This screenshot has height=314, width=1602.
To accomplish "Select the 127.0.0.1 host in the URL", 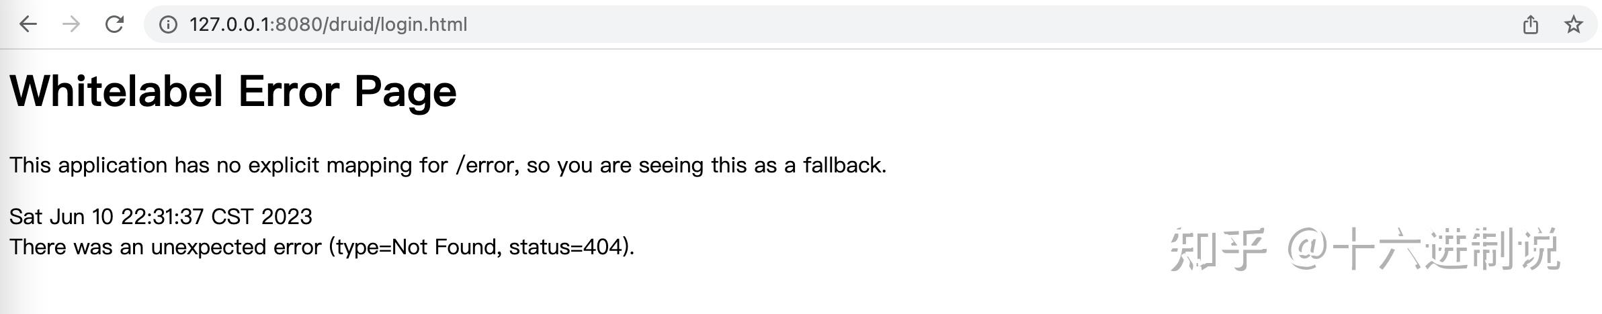I will coord(229,25).
